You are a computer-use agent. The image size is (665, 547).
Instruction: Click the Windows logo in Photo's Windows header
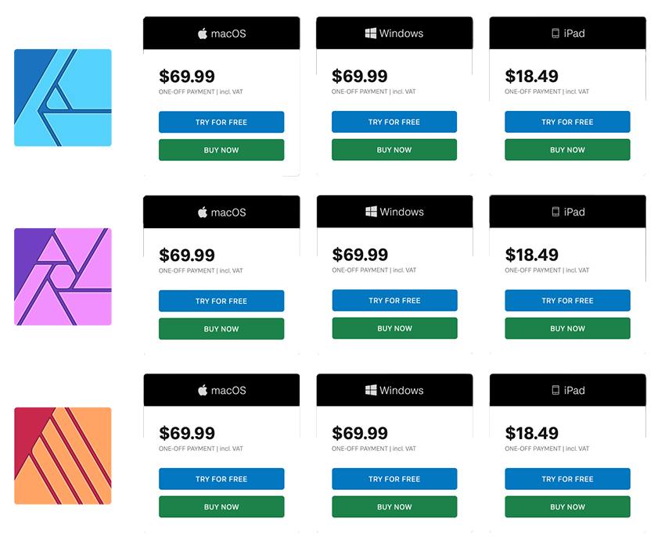click(x=371, y=212)
